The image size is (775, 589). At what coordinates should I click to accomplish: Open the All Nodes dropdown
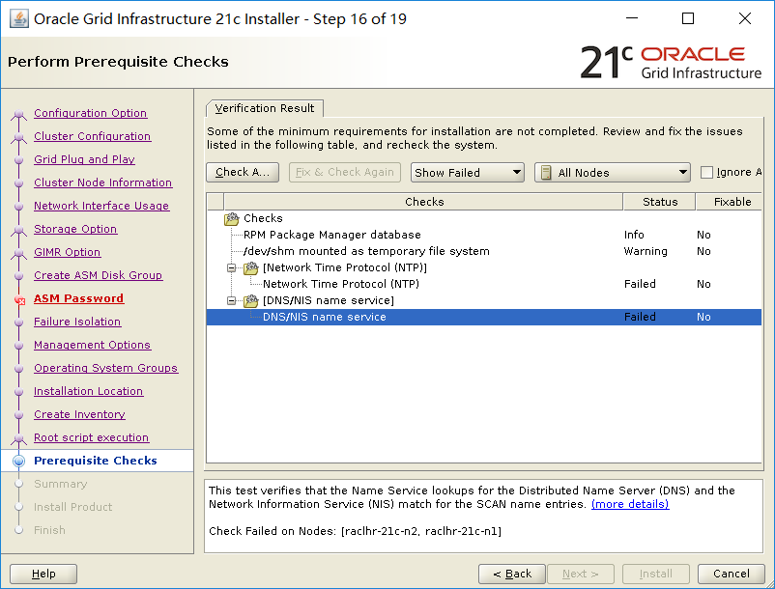(x=613, y=172)
